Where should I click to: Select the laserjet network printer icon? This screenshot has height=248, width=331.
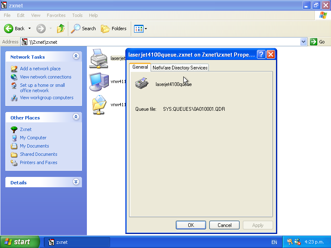coord(98,59)
